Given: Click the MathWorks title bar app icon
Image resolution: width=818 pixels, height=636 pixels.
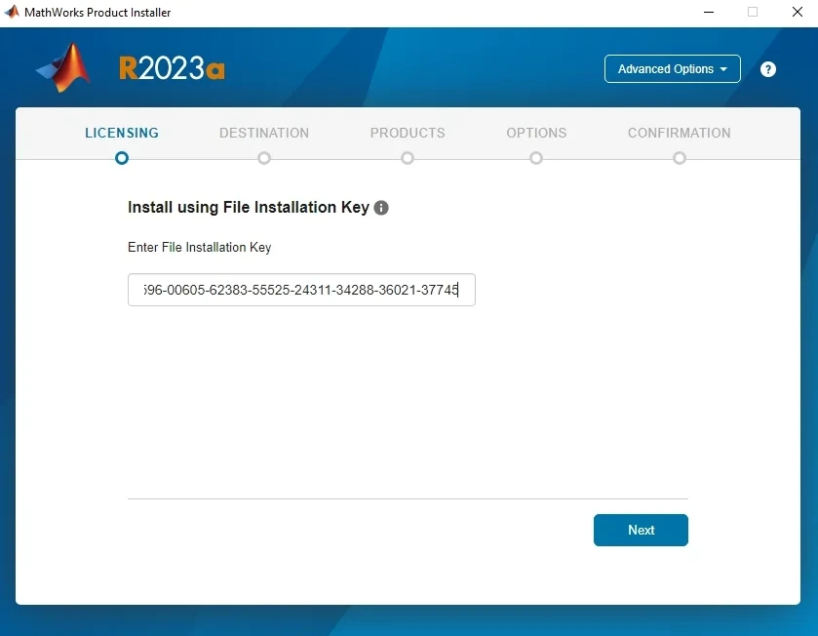Looking at the screenshot, I should pos(12,12).
